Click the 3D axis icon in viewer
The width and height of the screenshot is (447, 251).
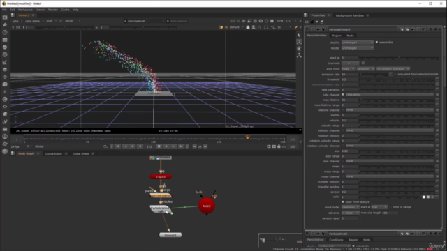pos(299,56)
